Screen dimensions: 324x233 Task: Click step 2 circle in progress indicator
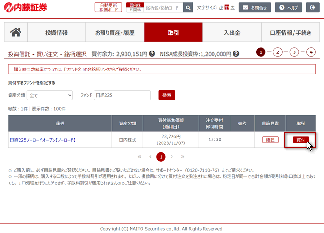(277, 52)
